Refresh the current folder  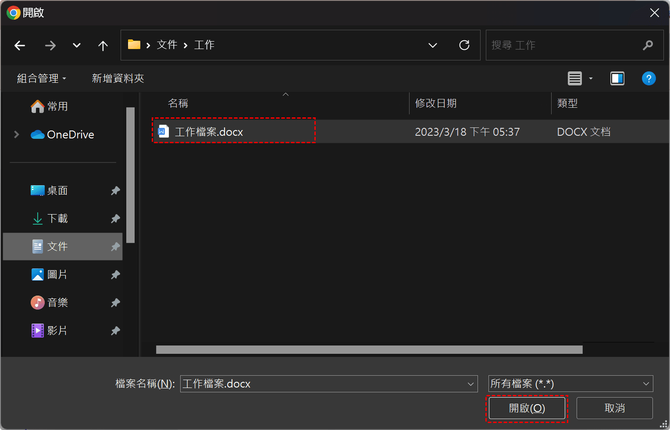[464, 45]
